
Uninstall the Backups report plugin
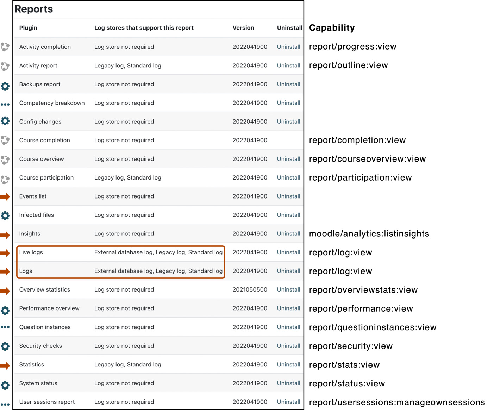point(288,84)
